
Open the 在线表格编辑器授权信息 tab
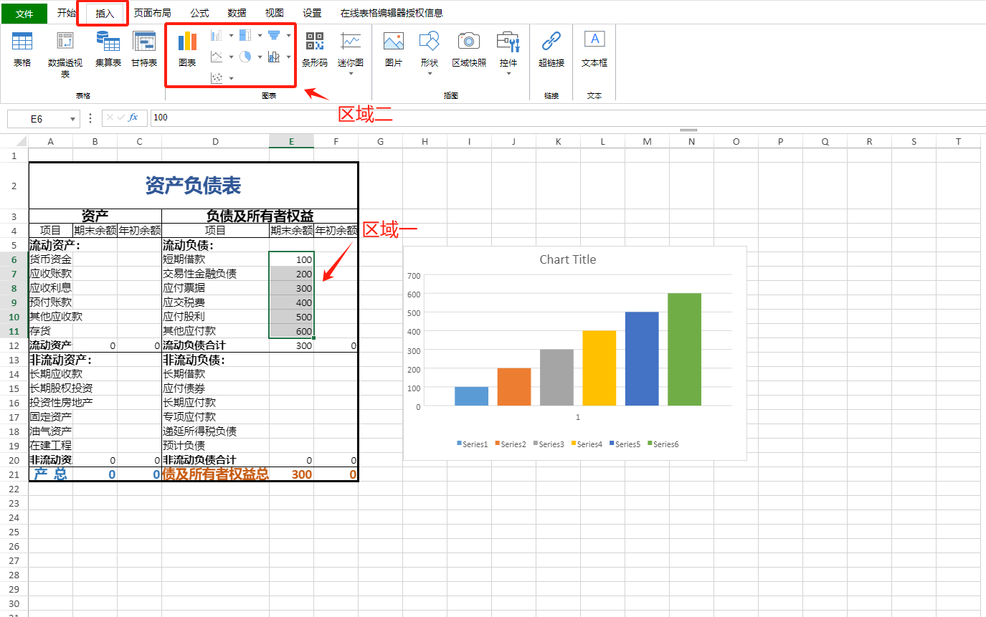392,13
